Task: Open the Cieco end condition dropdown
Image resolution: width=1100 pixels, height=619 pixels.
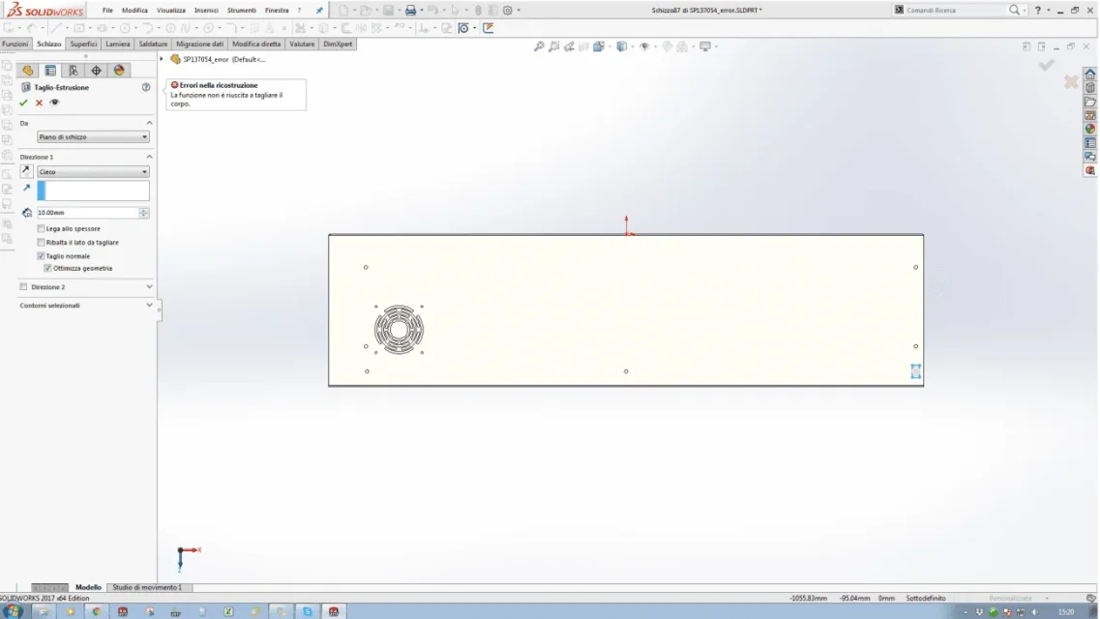Action: [93, 172]
